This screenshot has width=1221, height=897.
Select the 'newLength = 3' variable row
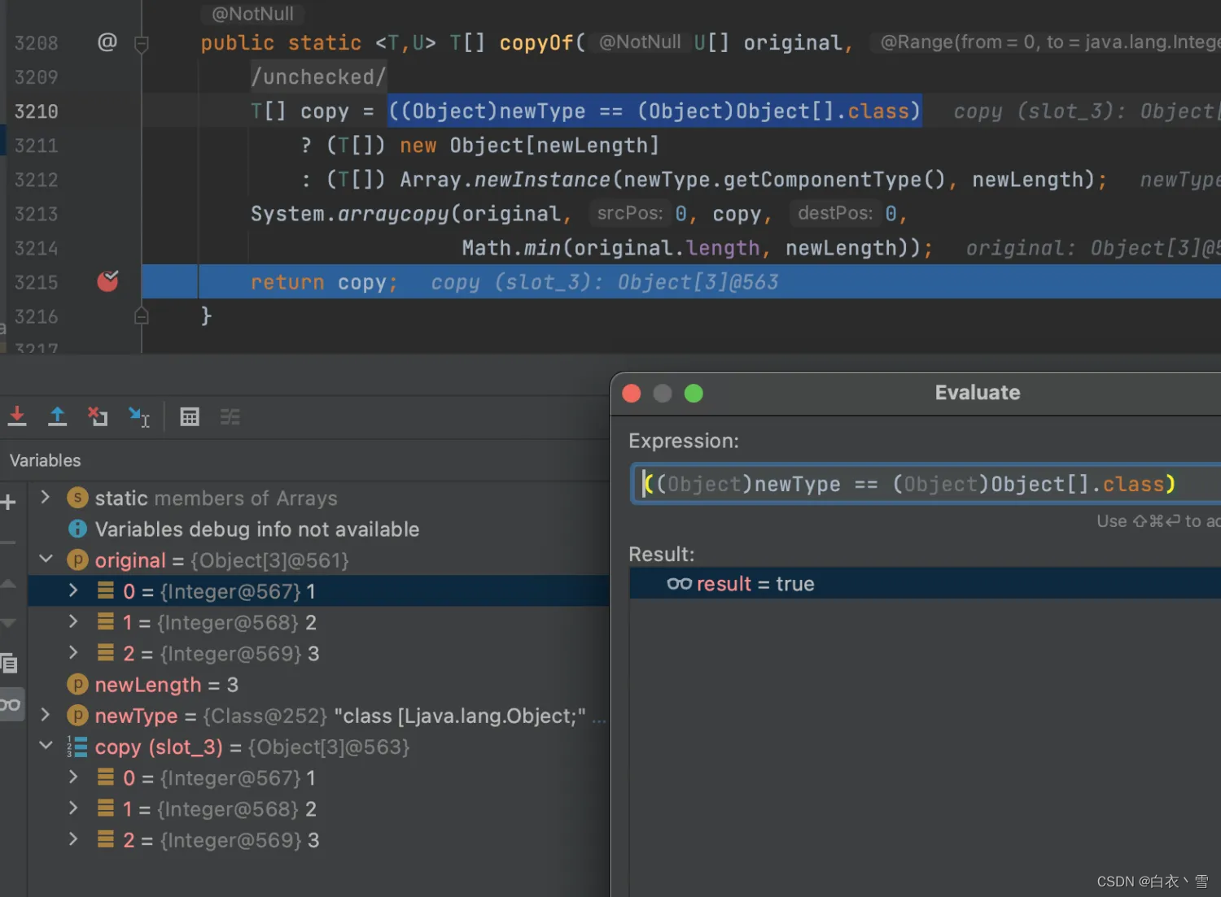(318, 684)
